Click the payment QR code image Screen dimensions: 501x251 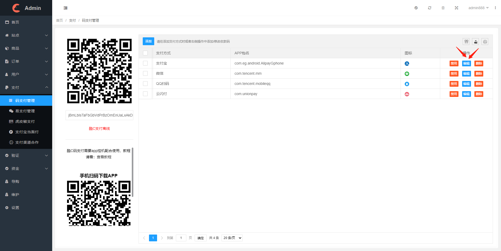[99, 71]
